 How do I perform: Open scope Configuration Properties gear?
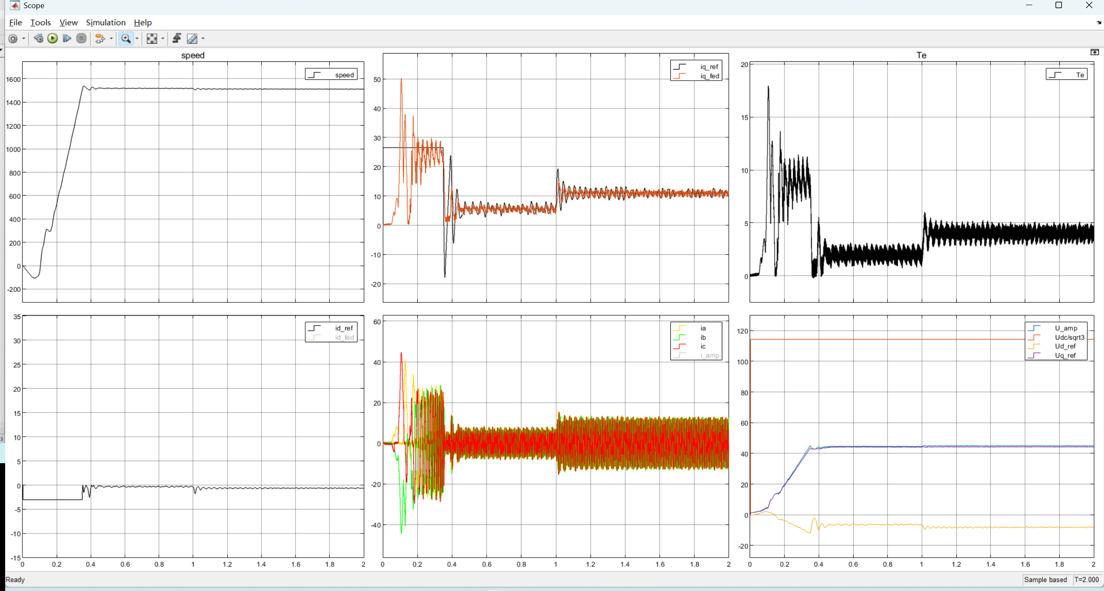(13, 39)
